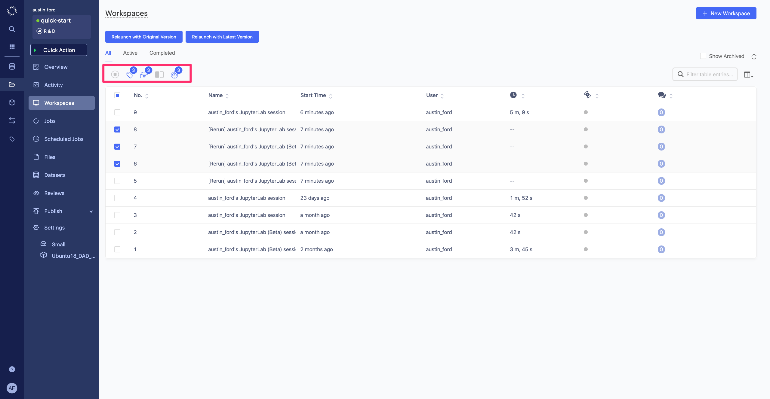
Task: Sort by the Name column arrows
Action: [227, 96]
